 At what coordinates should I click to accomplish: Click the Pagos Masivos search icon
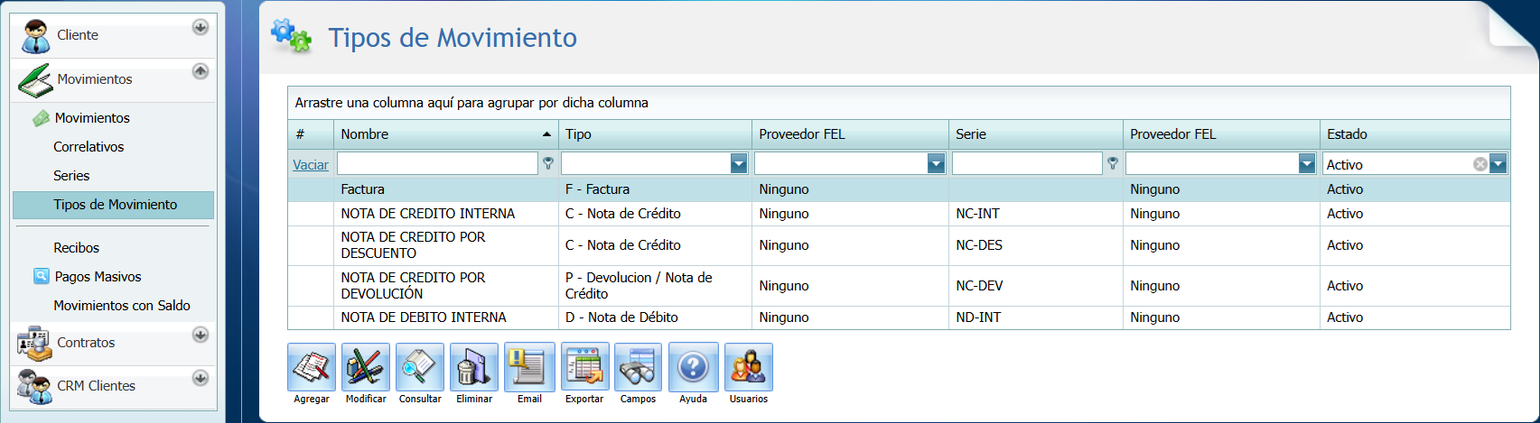pos(42,276)
